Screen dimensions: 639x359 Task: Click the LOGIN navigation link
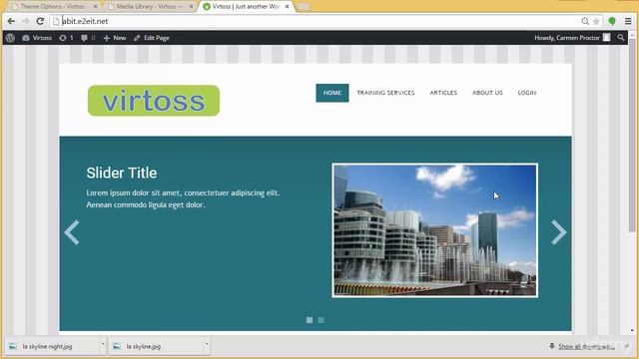527,93
